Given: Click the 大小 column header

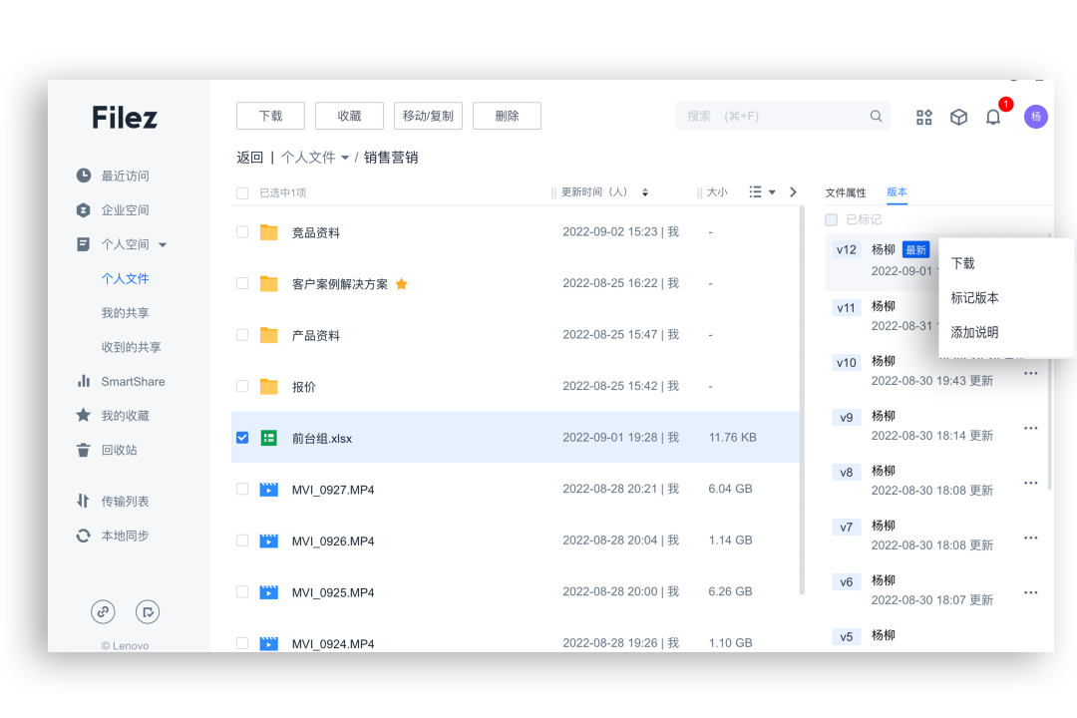Looking at the screenshot, I should pos(717,192).
